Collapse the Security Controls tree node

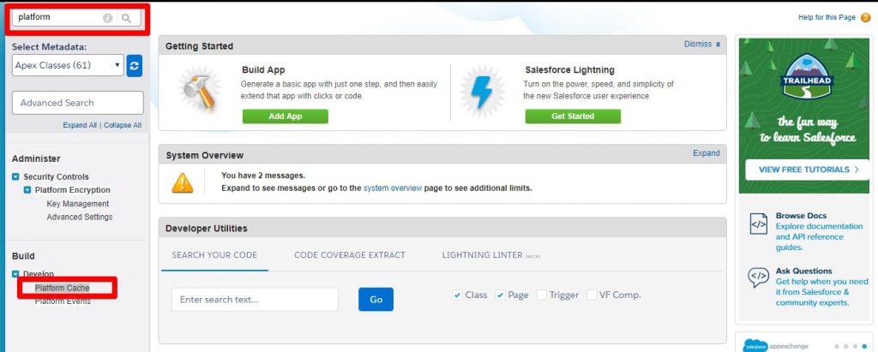click(x=15, y=176)
